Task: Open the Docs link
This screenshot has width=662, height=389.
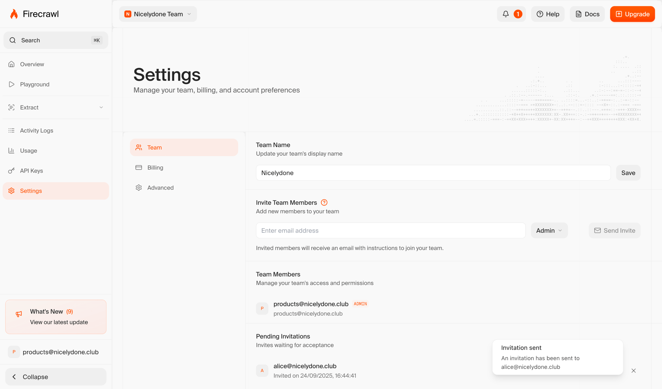Action: (587, 14)
